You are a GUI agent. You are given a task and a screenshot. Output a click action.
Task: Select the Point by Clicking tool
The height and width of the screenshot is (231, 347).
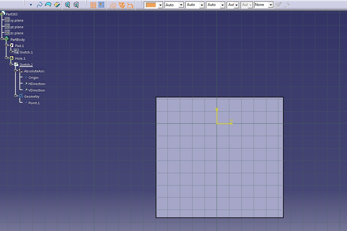31,5
